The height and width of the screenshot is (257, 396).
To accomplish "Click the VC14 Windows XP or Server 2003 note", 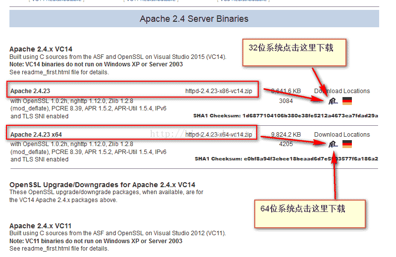I will pos(96,64).
